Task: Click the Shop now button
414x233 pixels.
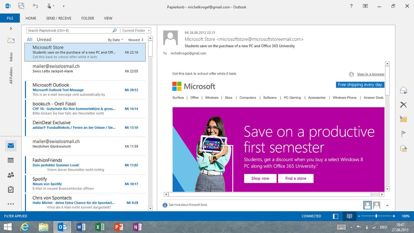Action: coord(260,178)
